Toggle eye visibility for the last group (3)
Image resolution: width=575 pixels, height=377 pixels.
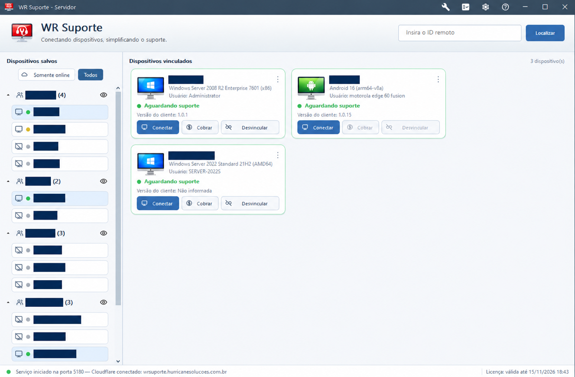[x=104, y=302]
